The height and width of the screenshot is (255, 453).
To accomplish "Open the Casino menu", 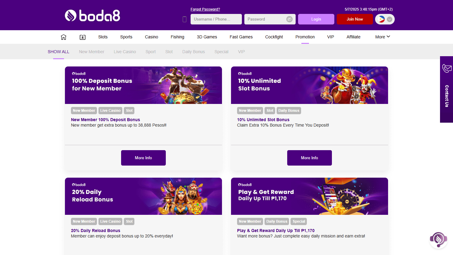I will pos(152,37).
